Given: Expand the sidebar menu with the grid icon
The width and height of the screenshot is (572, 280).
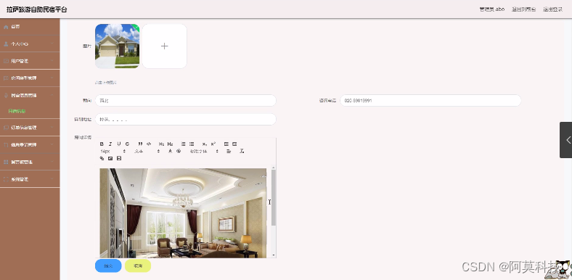Looking at the screenshot, I should 30,162.
